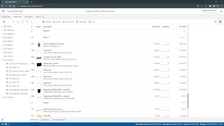Click the copy icon in toolbar

coord(22,22)
